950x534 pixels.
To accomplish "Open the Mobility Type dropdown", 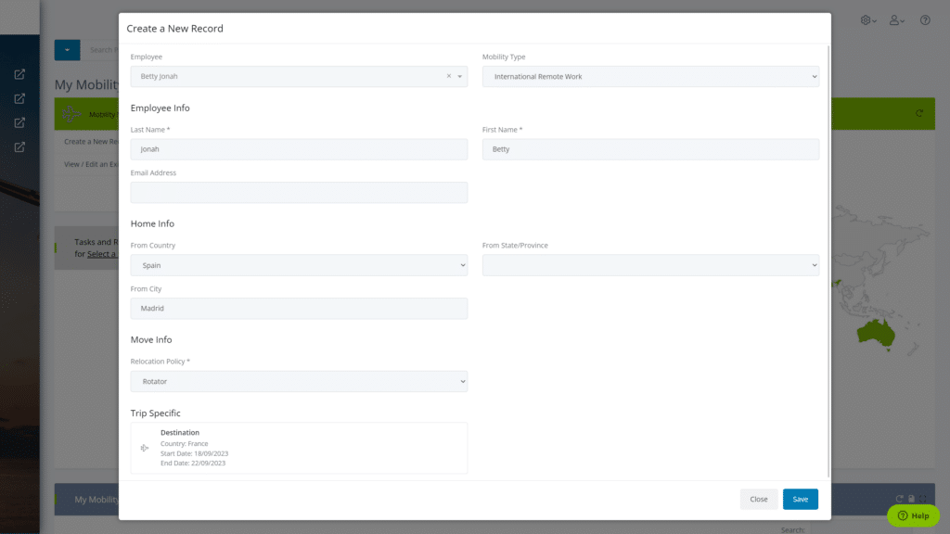I will click(649, 76).
